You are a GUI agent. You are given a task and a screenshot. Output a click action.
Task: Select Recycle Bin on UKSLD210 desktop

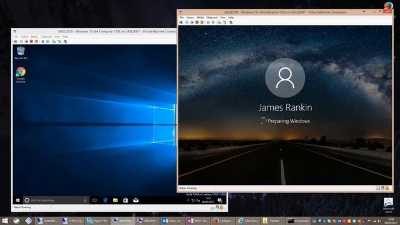21,52
